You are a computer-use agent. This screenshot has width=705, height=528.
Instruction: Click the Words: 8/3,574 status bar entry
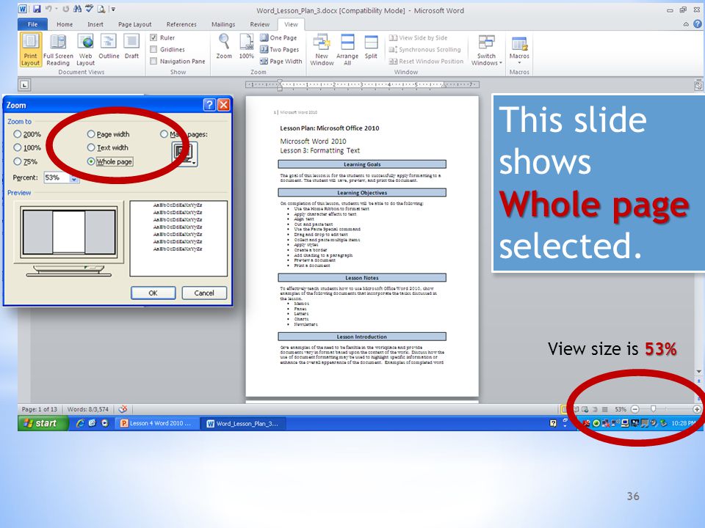pyautogui.click(x=87, y=409)
